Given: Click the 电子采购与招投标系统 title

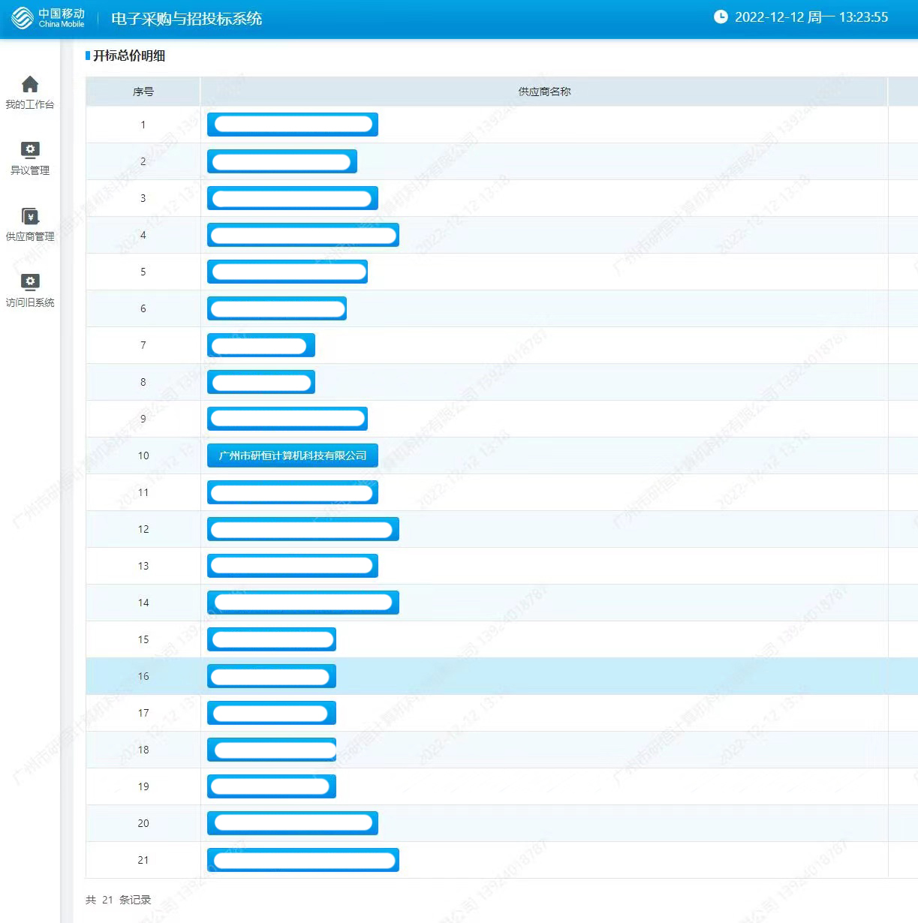Looking at the screenshot, I should pos(186,19).
